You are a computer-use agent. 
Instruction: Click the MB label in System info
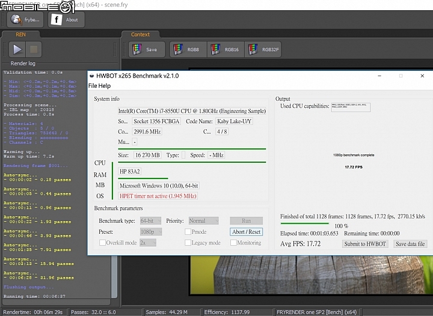pyautogui.click(x=100, y=185)
